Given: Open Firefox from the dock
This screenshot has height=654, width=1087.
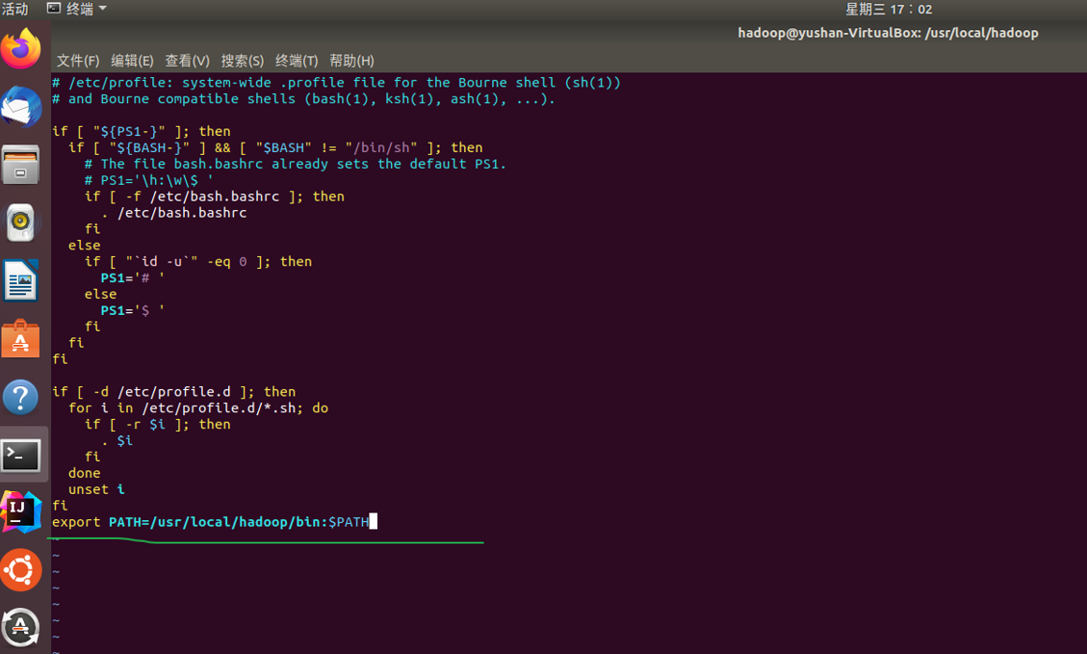Looking at the screenshot, I should (21, 48).
